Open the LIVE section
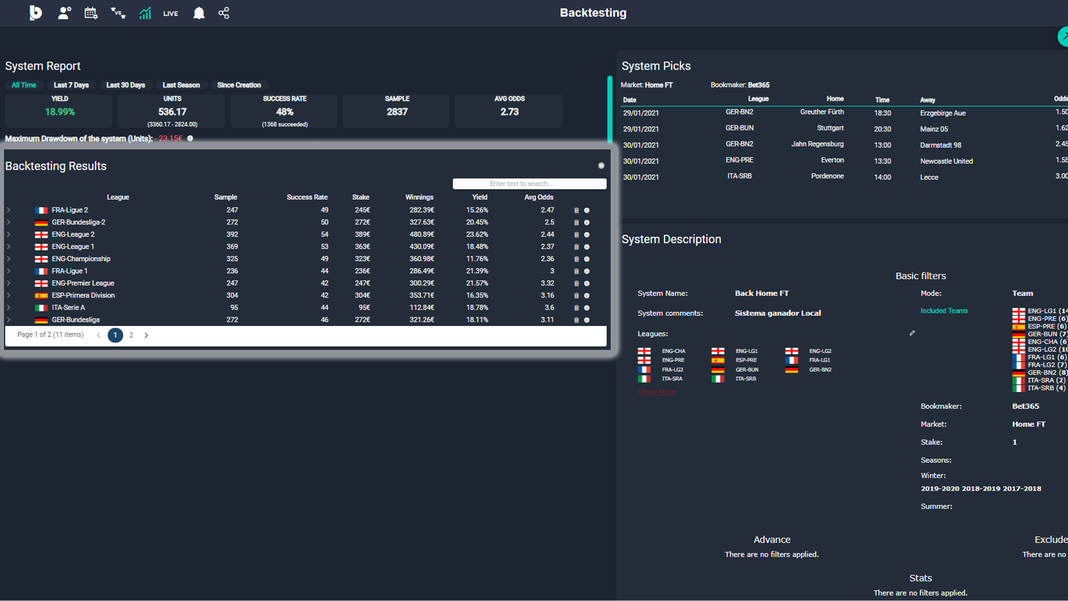Image resolution: width=1068 pixels, height=601 pixels. 170,13
